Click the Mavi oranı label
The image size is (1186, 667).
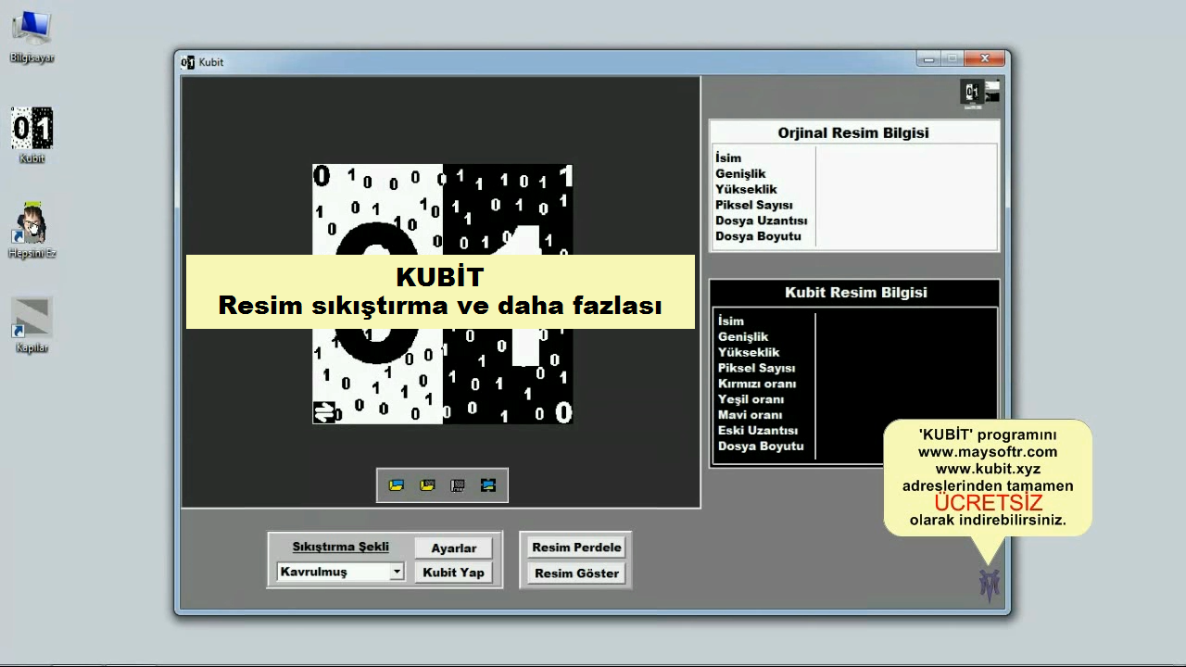pyautogui.click(x=751, y=415)
